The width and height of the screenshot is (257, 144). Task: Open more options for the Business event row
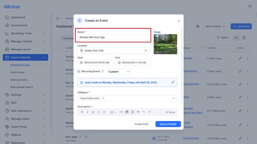point(247,58)
